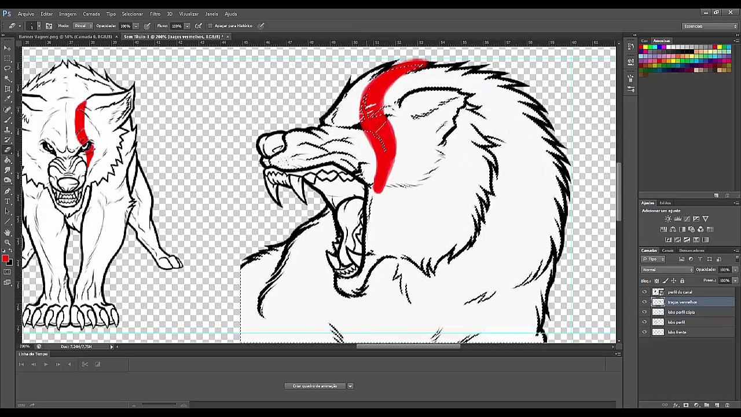The height and width of the screenshot is (417, 741).
Task: Open the brush panel toggle icon
Action: [x=49, y=25]
